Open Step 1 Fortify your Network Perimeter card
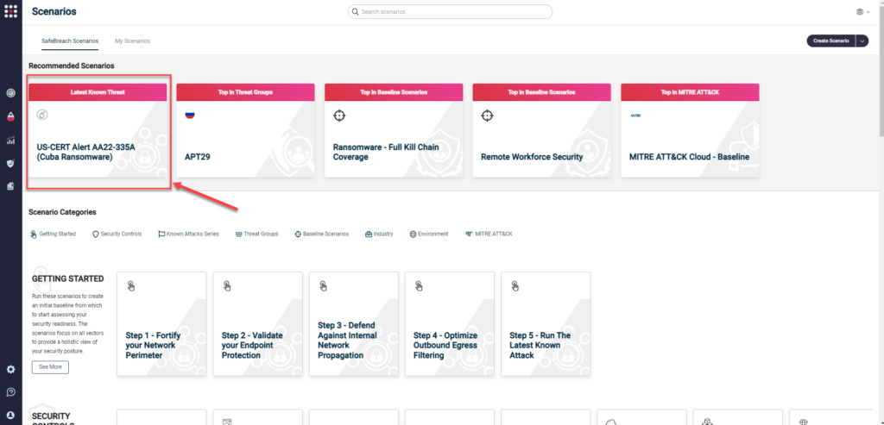884x425 pixels. (x=161, y=323)
